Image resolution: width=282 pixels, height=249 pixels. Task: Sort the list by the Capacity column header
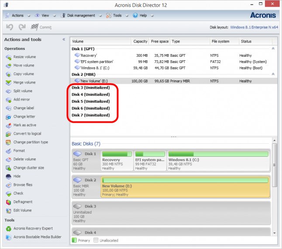(140, 41)
